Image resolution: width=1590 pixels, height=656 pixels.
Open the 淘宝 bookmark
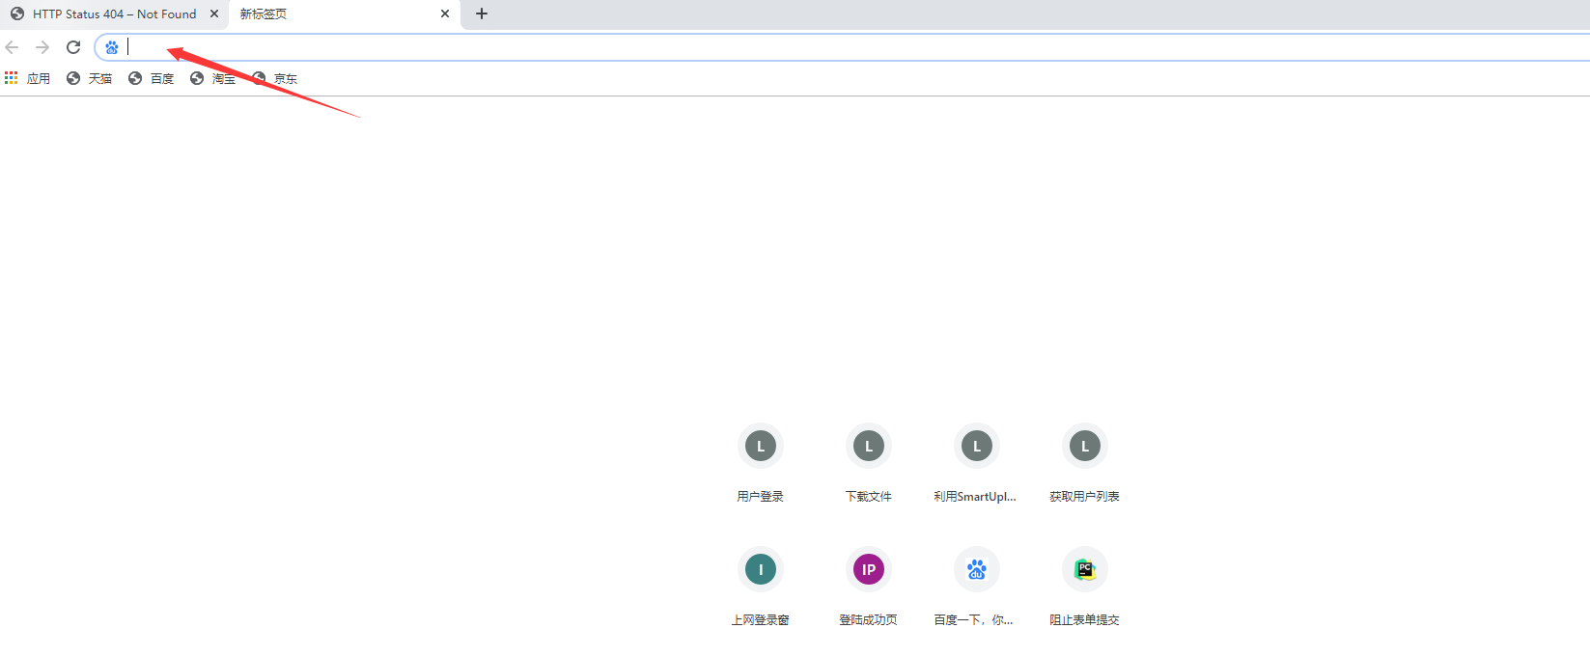[x=212, y=78]
